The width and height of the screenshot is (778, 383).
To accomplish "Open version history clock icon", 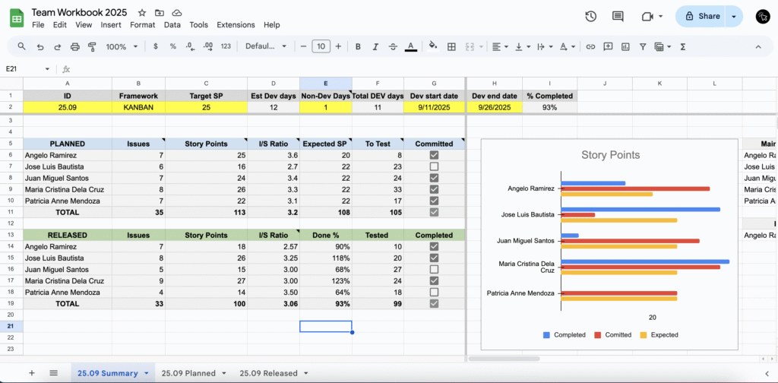I will tap(590, 16).
